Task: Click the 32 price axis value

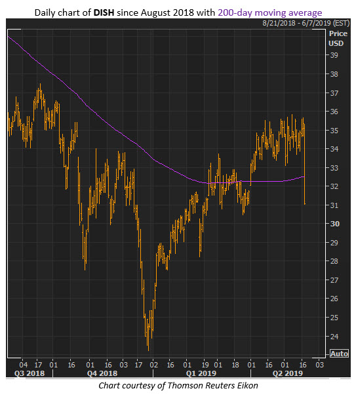Action: [334, 186]
